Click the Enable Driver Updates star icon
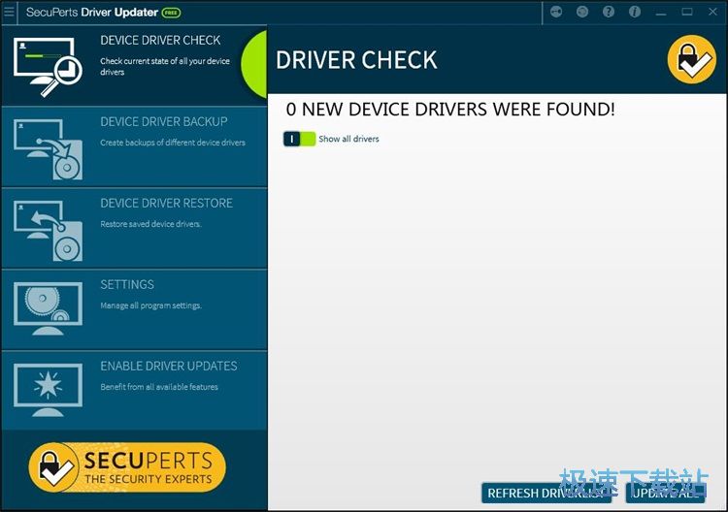This screenshot has height=512, width=728. tap(48, 390)
